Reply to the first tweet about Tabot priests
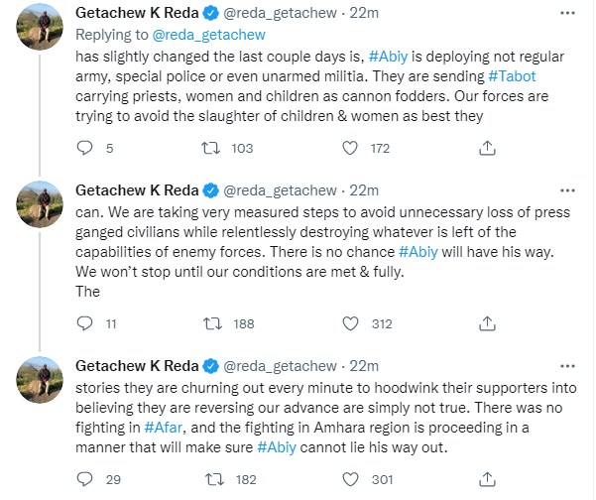This screenshot has width=596, height=500. [84, 149]
